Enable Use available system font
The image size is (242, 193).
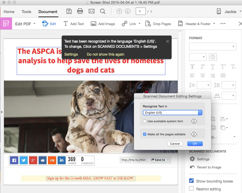tap(145, 121)
